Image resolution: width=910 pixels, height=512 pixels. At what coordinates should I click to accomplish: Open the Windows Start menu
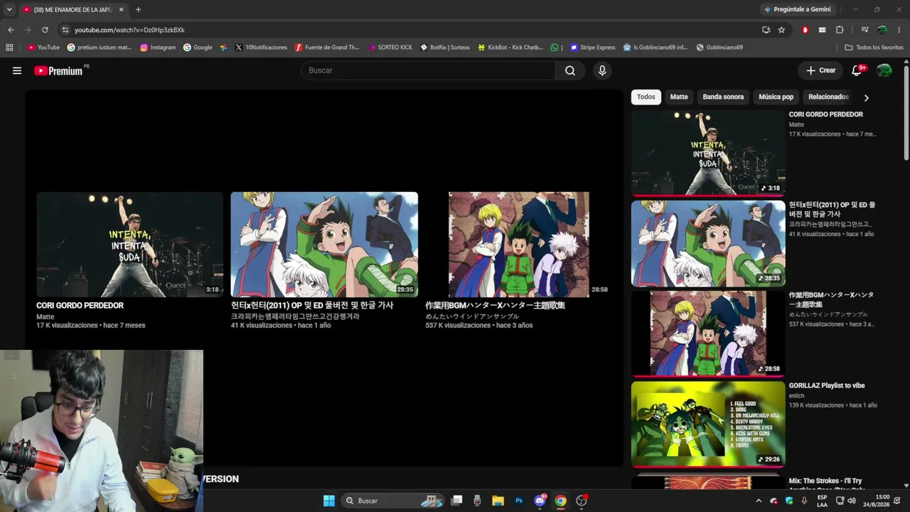(329, 501)
